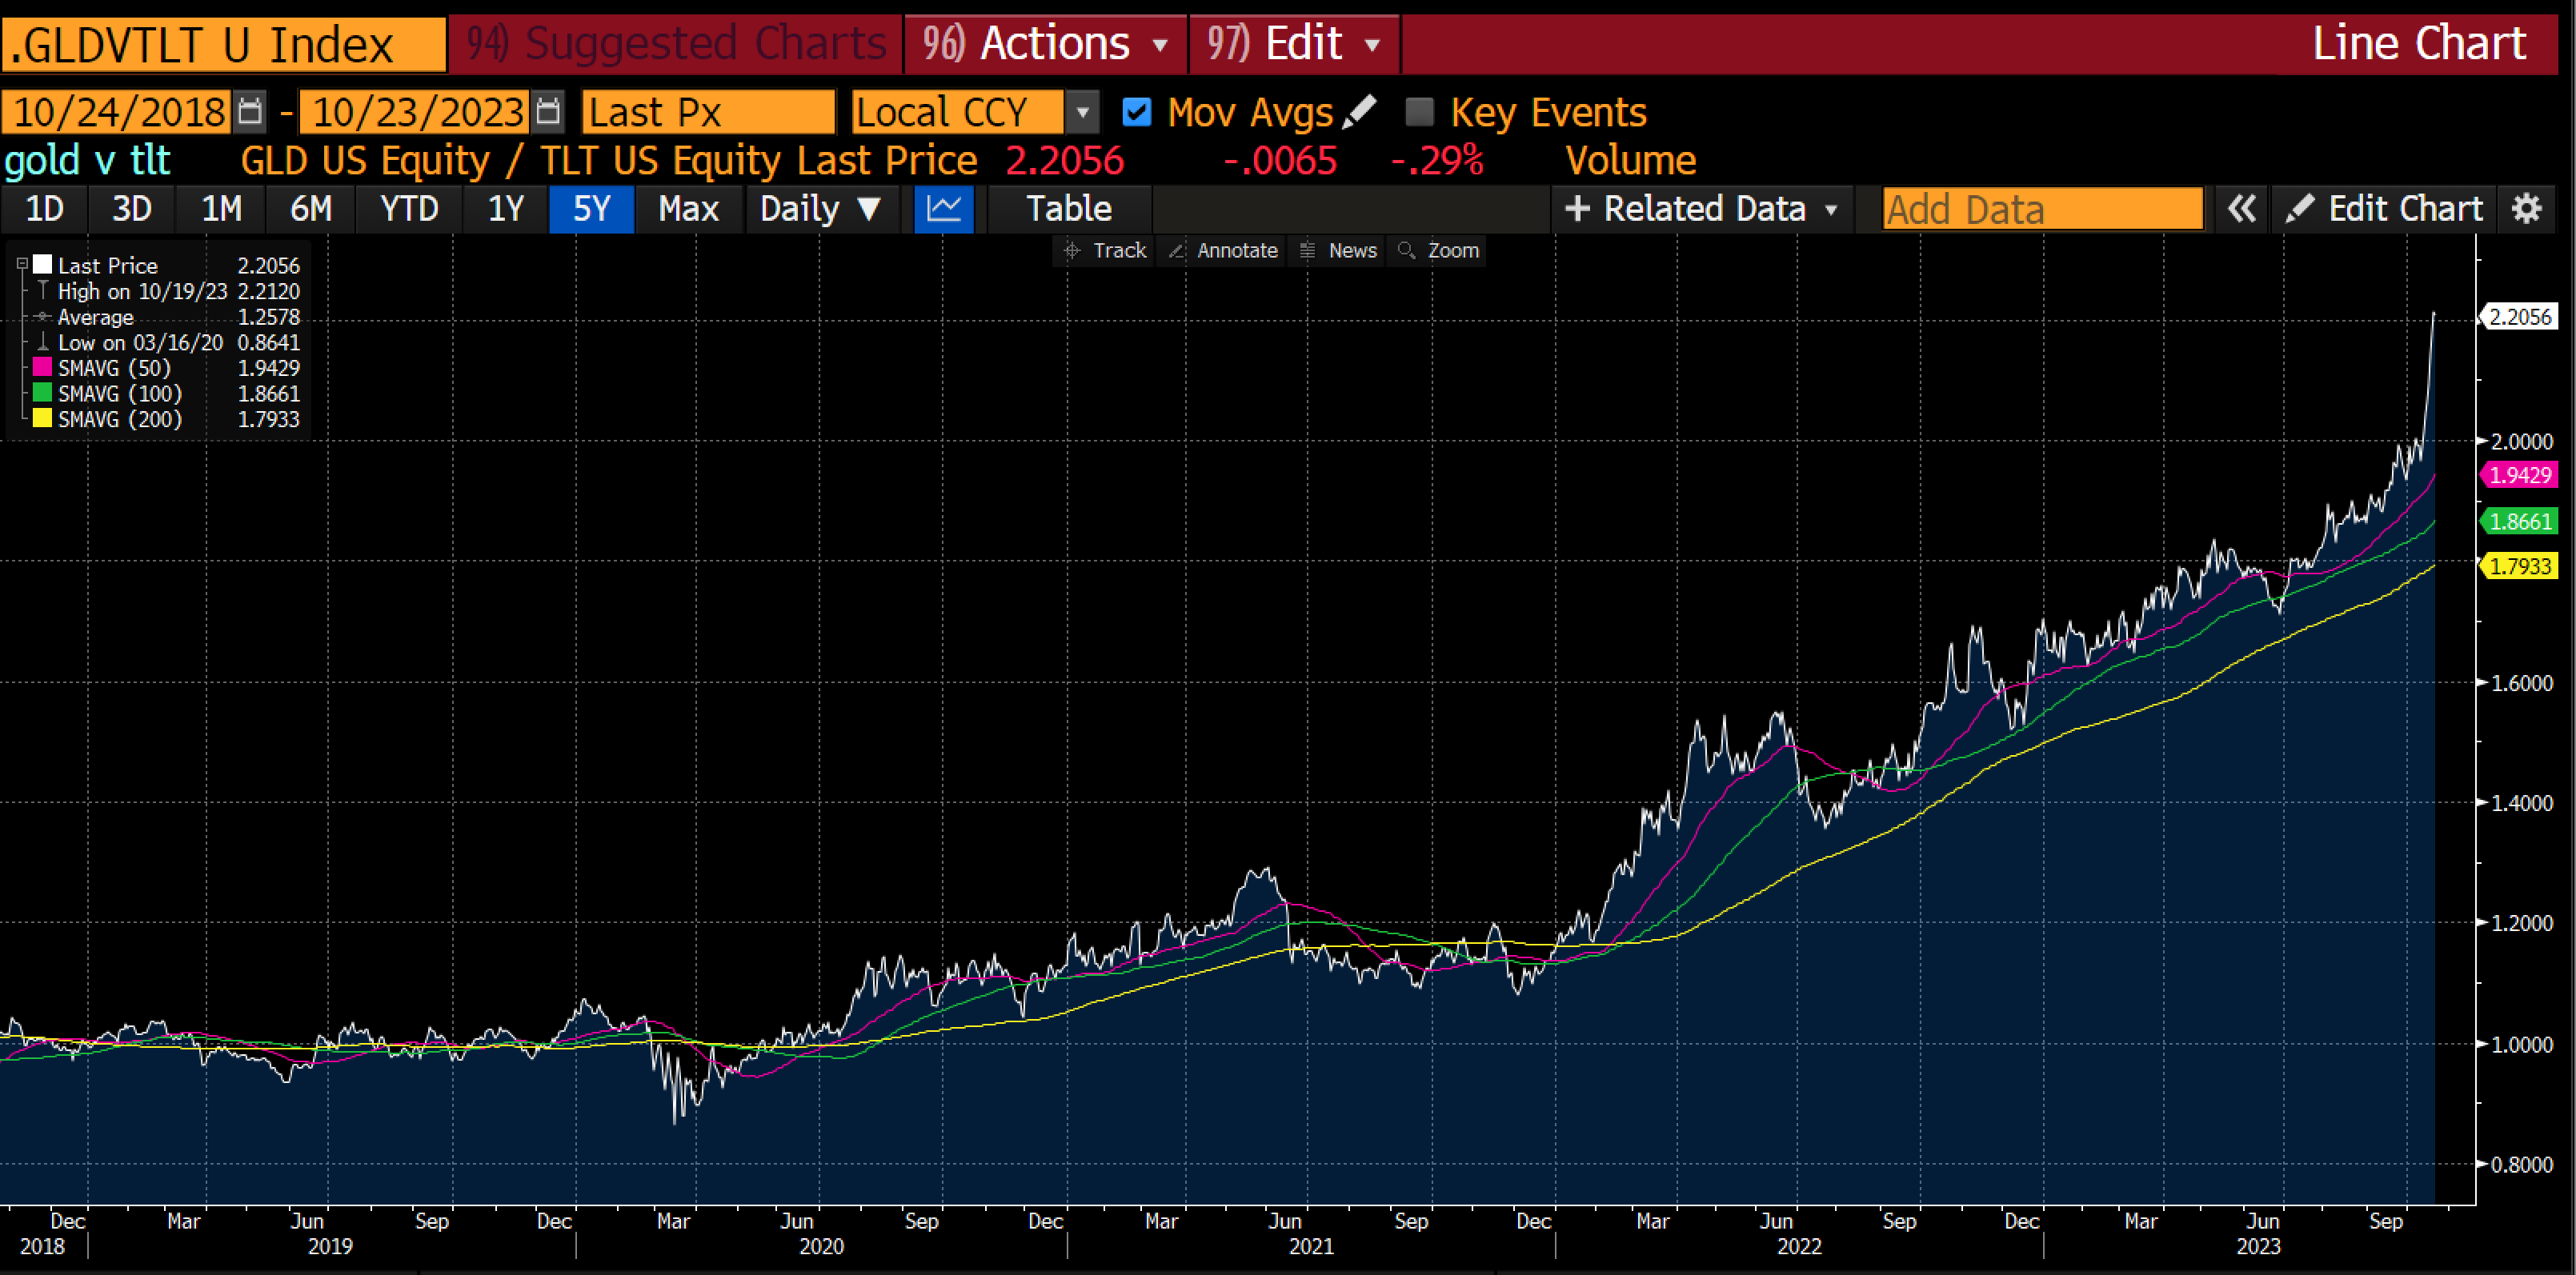Switch to the 1Y time range
This screenshot has height=1275, width=2576.
pyautogui.click(x=505, y=209)
